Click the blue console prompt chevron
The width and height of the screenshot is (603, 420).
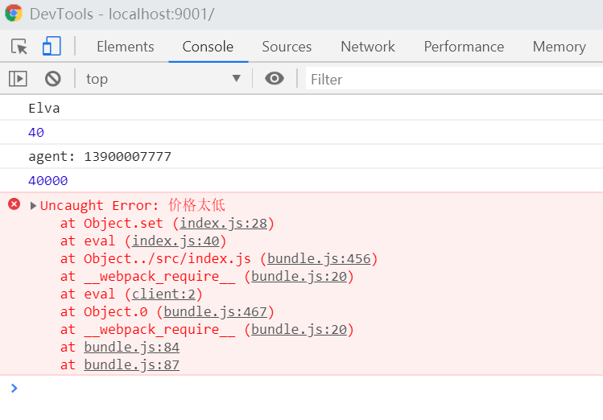(x=13, y=388)
